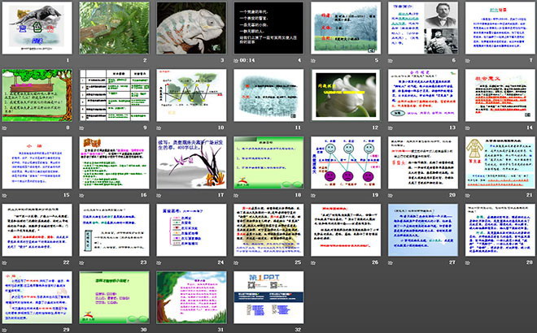Open slide 17 with the ink orchid painting
The height and width of the screenshot is (333, 537).
coord(191,162)
